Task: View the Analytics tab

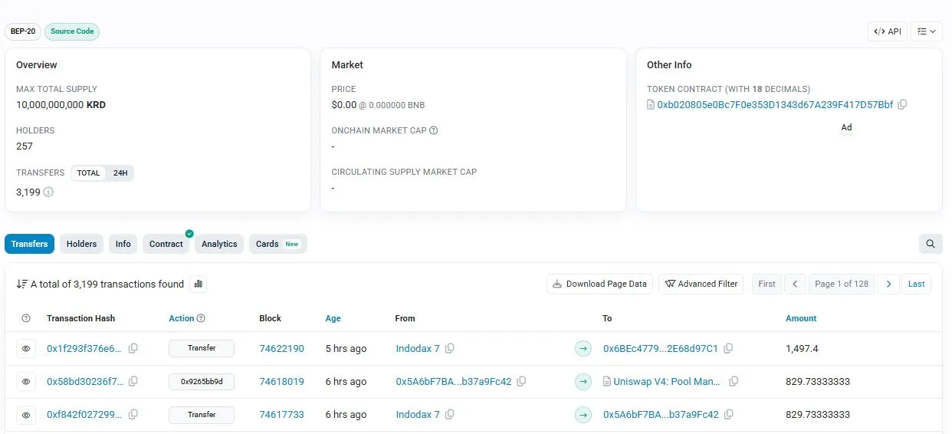Action: 219,244
